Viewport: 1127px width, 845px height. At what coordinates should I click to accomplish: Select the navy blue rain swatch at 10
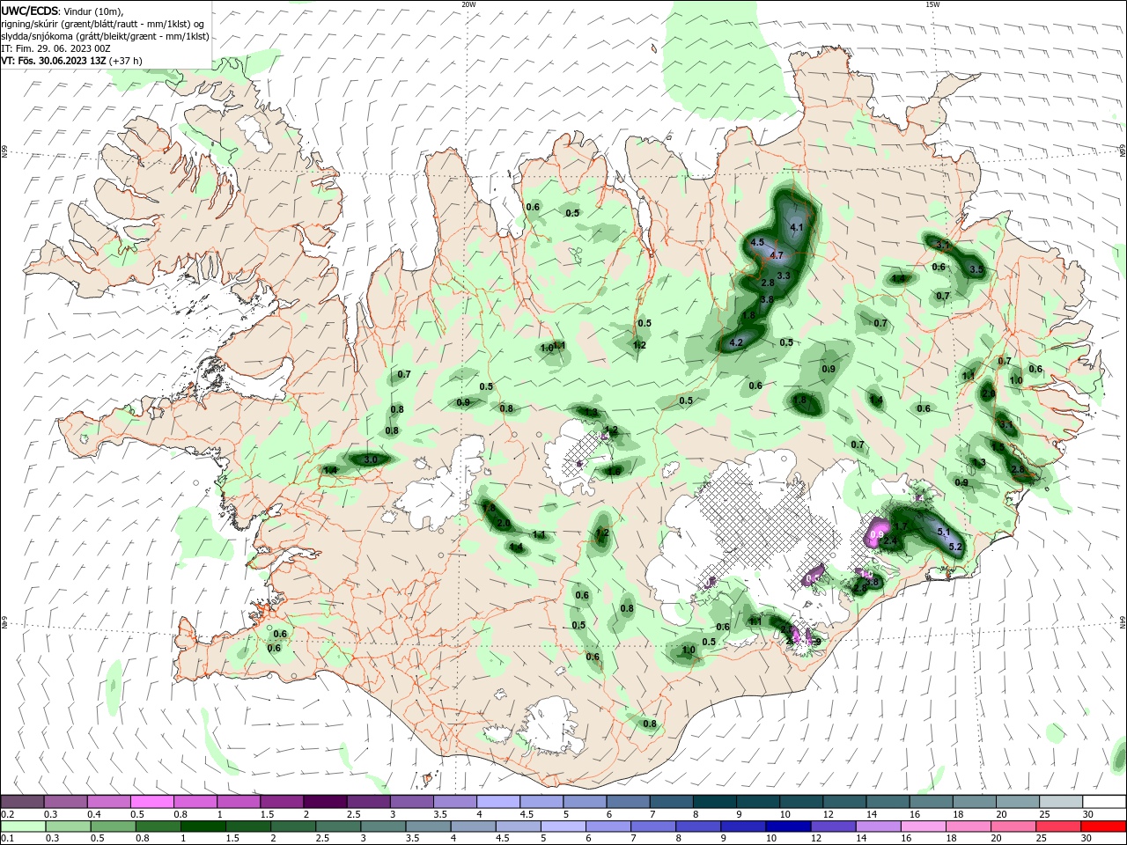(x=786, y=827)
